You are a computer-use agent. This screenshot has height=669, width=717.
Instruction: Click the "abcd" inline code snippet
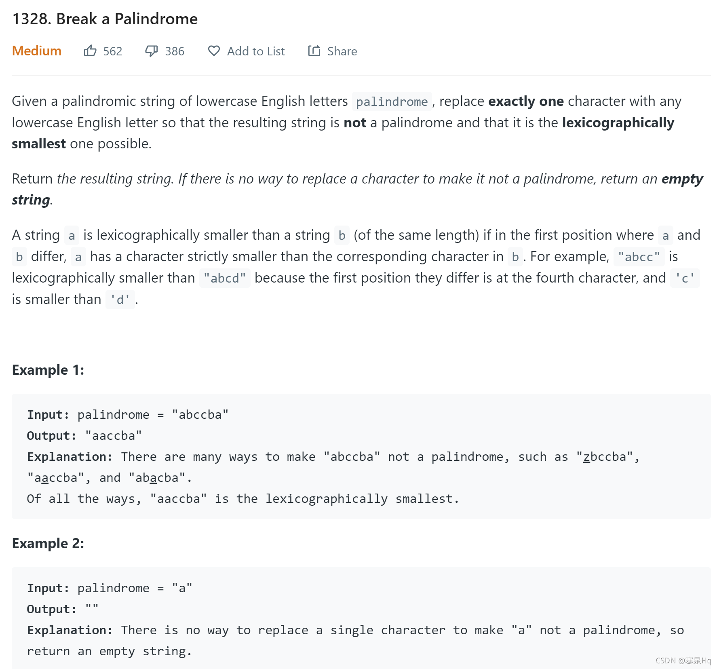point(225,278)
